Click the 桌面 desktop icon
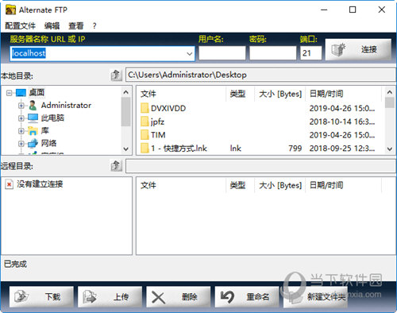Screen dimensions: 397x313 (x=21, y=93)
